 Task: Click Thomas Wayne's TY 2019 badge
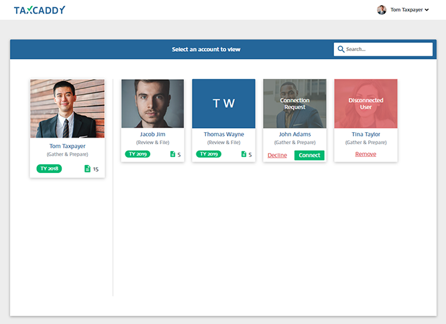coord(209,154)
